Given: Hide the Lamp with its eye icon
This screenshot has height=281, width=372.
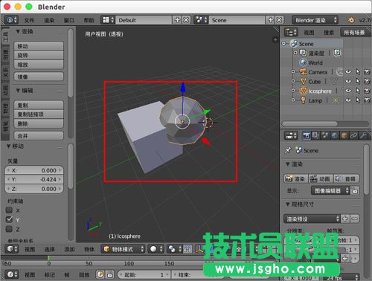Looking at the screenshot, I should pyautogui.click(x=348, y=100).
